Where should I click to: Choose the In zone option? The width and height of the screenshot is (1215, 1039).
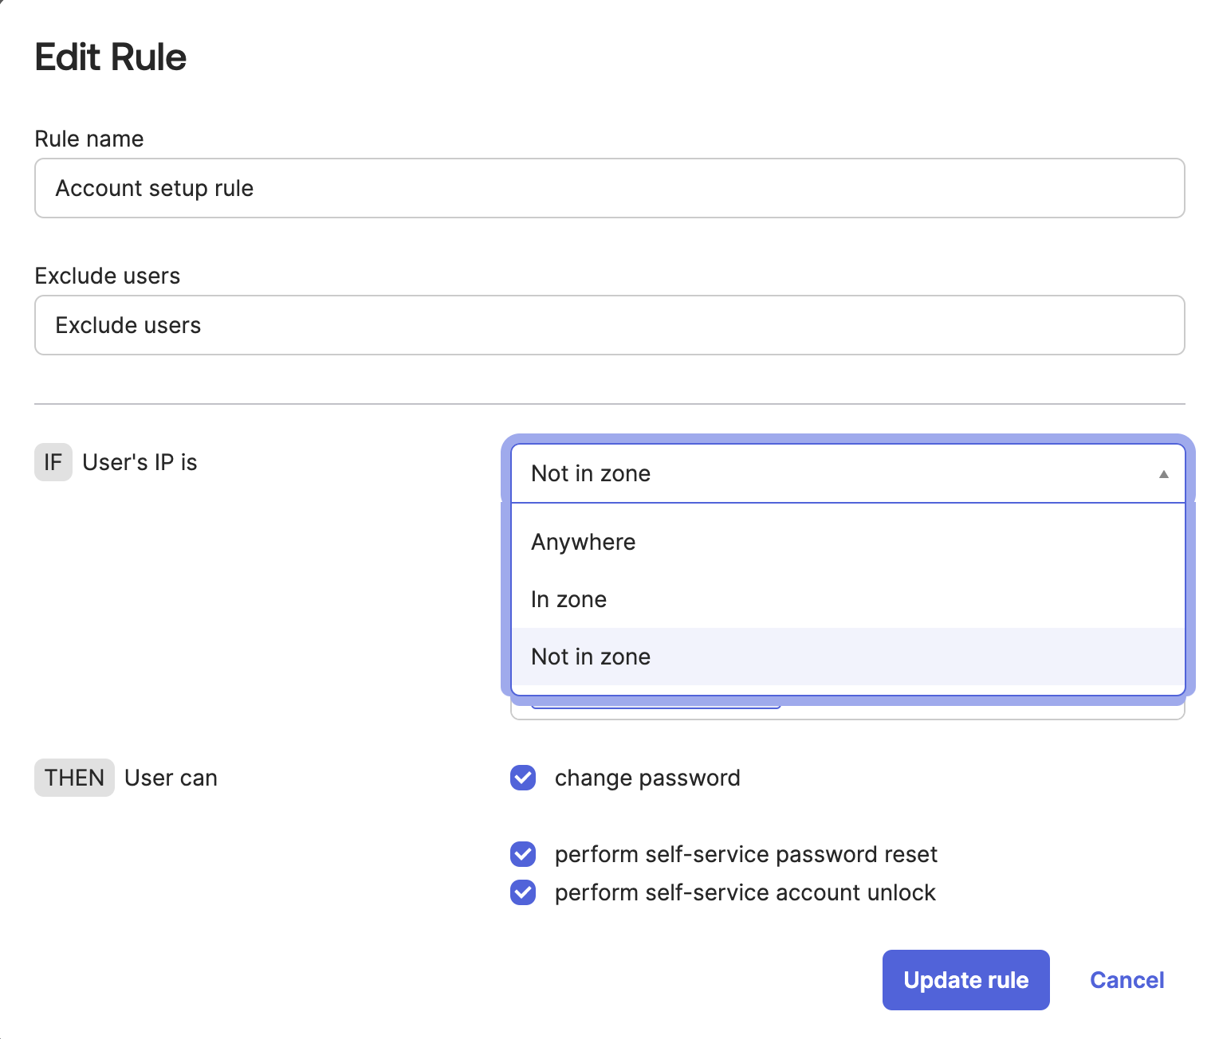848,599
